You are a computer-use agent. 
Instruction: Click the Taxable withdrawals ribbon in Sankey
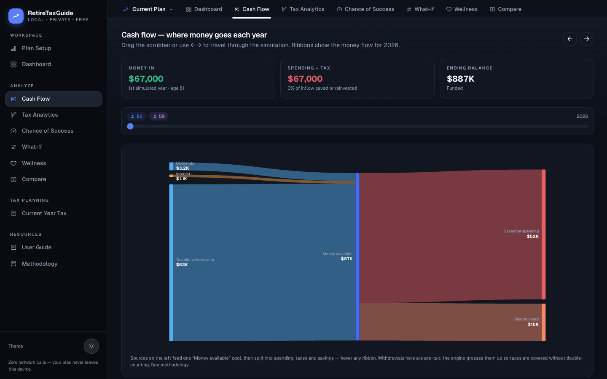pos(264,262)
